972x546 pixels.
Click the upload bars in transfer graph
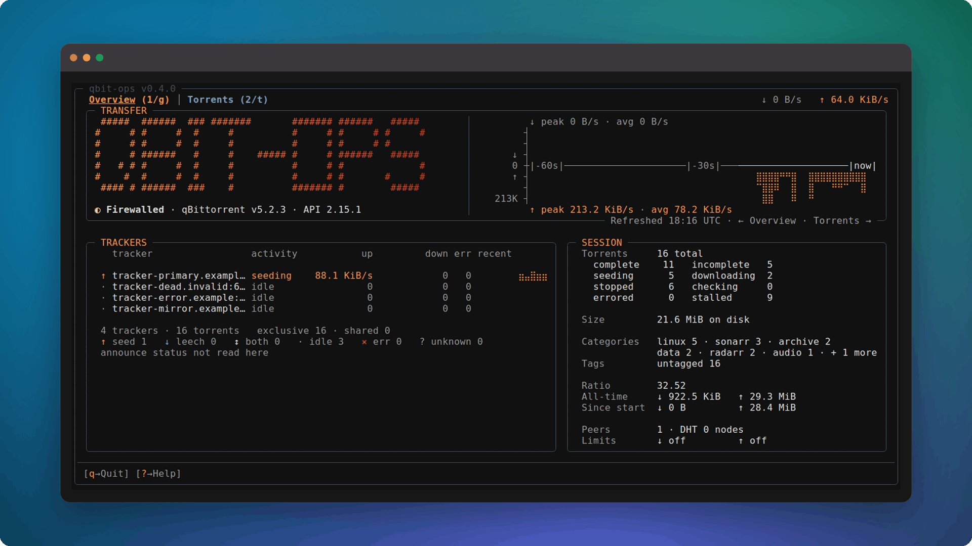[x=811, y=188]
